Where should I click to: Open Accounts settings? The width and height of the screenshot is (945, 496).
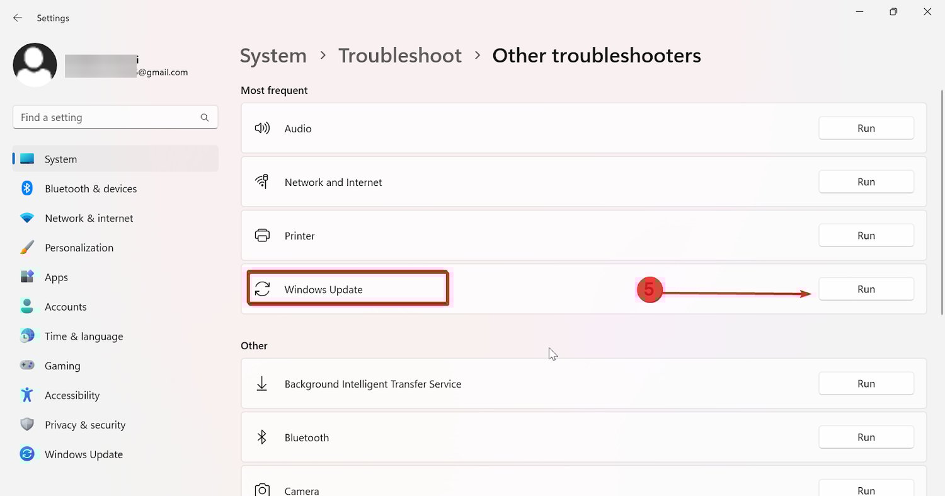tap(115, 307)
